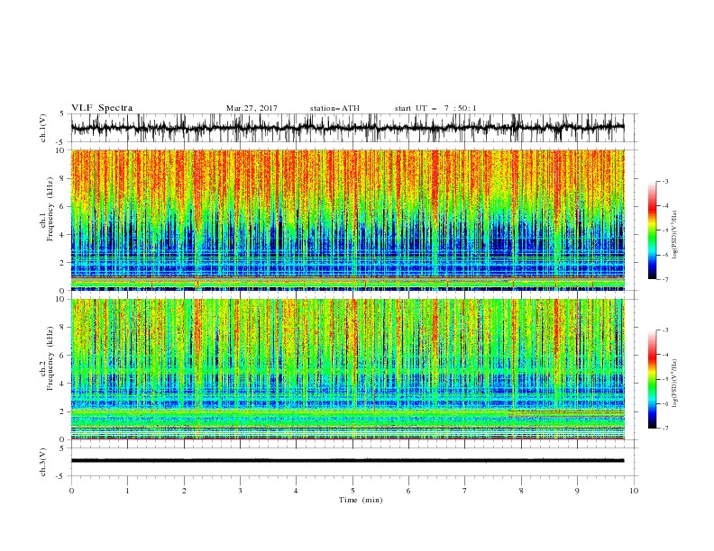Click the "3" tick on the time axis

[x=240, y=491]
